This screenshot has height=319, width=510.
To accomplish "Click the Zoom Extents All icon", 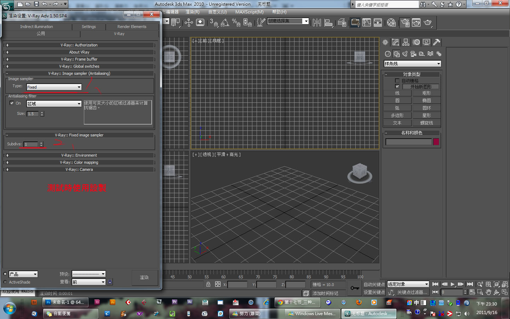I will pyautogui.click(x=505, y=284).
